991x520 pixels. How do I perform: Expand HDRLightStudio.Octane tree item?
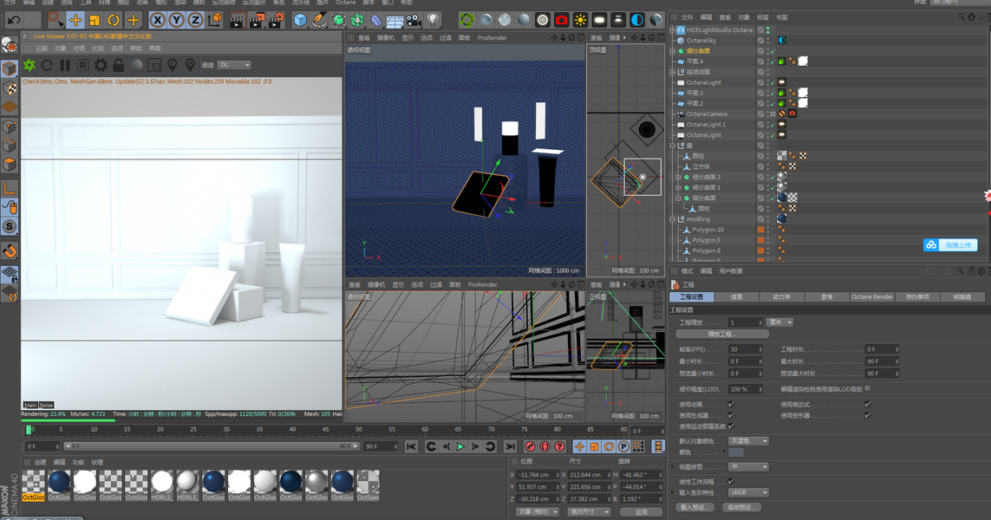coord(673,29)
